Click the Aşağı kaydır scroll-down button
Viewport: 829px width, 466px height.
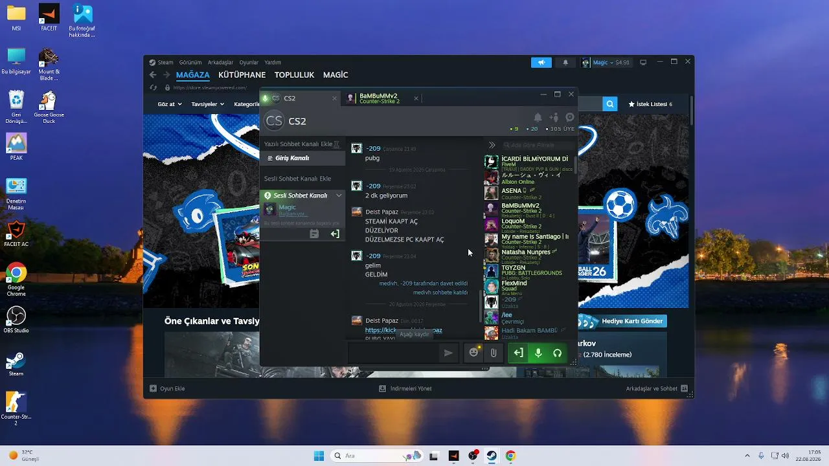coord(414,335)
